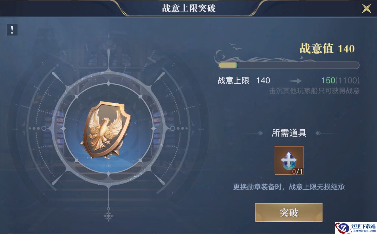The width and height of the screenshot is (377, 234).
Task: Click the heredown.com watermark logo
Action: pos(356,228)
